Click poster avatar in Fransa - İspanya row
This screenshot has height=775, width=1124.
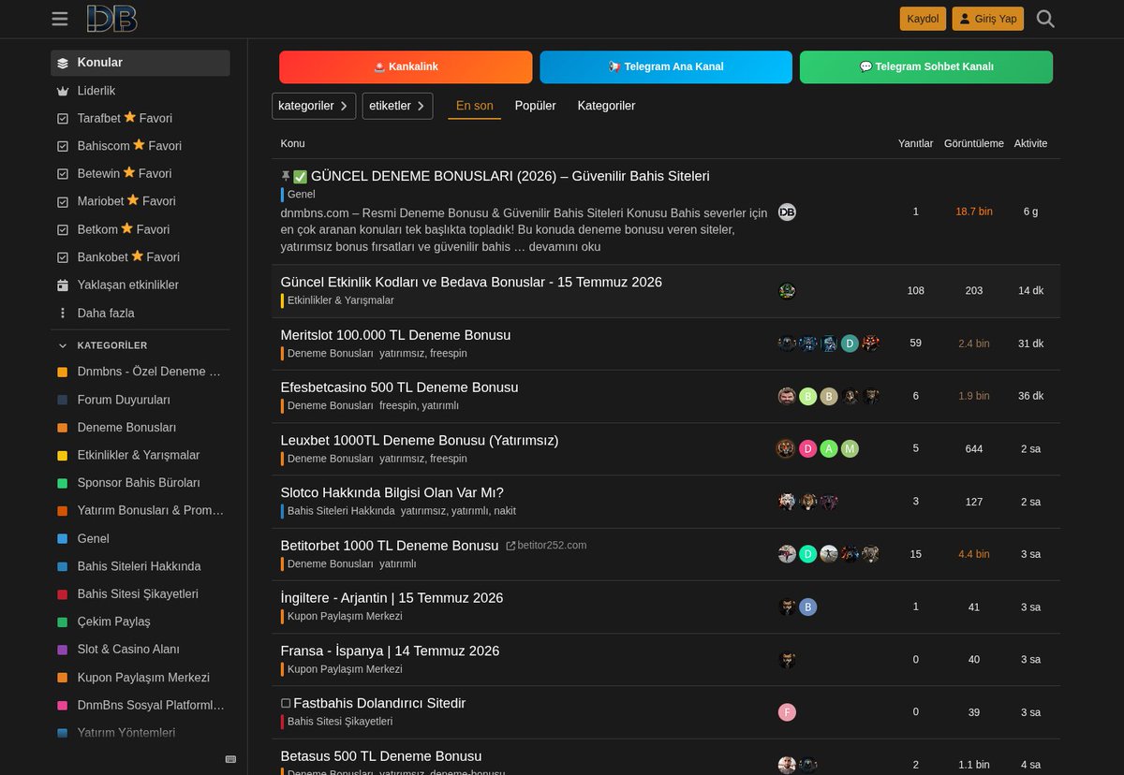tap(787, 660)
